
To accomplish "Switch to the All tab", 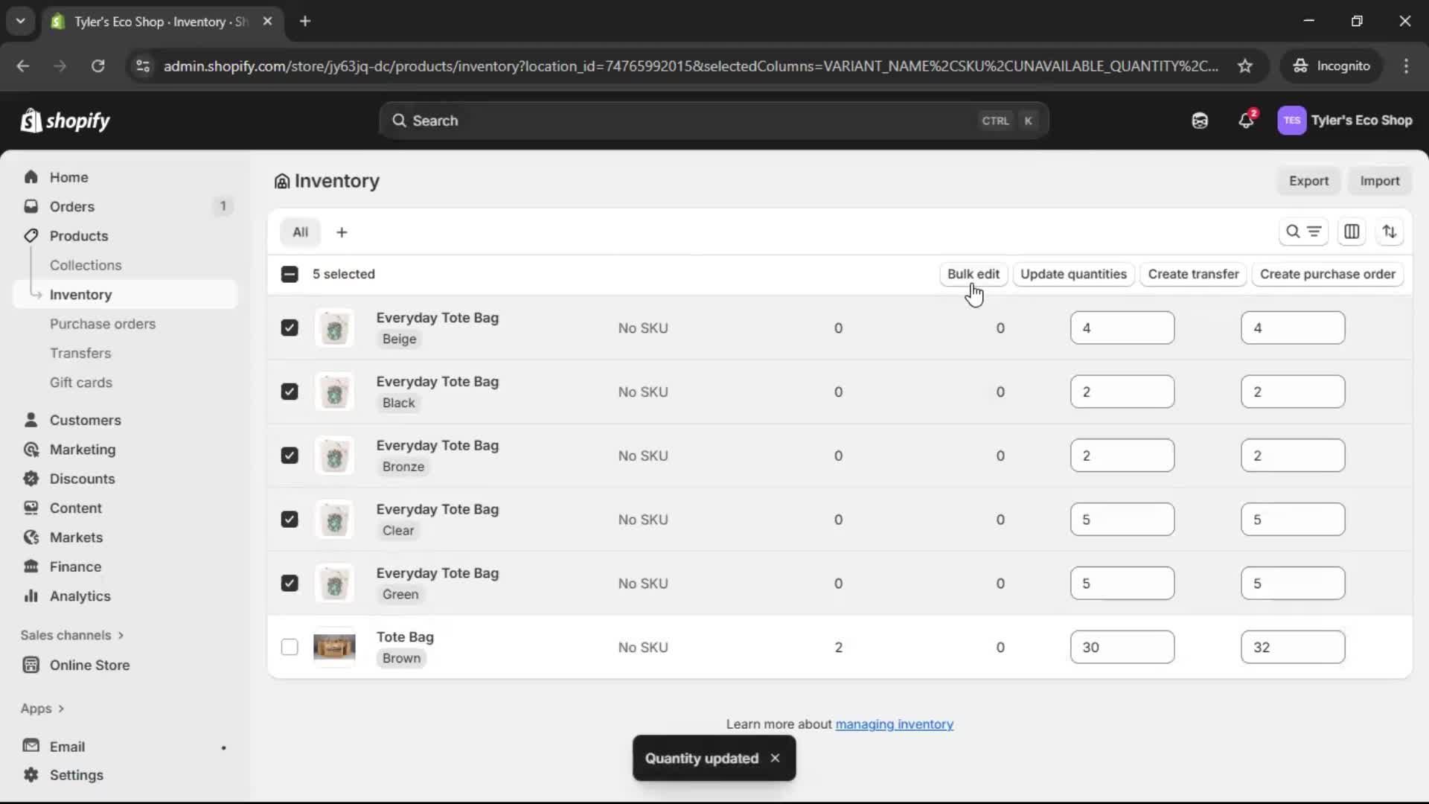I will [301, 232].
